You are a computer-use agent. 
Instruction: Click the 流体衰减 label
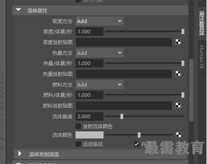click(62, 117)
